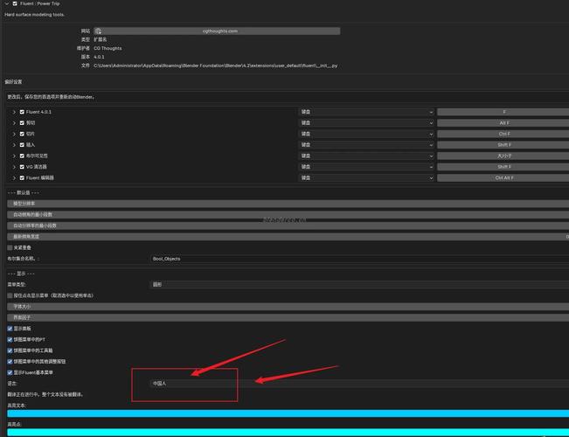This screenshot has width=569, height=437.
Task: Click the Shift F shortcut in the 插入 row
Action: pos(503,145)
